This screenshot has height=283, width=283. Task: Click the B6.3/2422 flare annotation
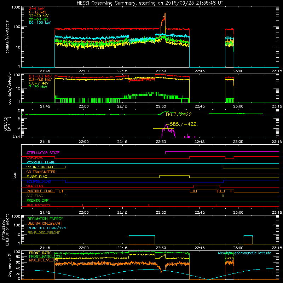[179, 114]
